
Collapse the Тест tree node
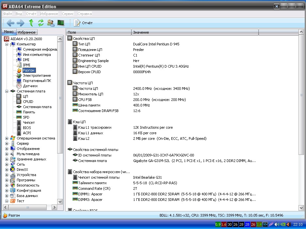(7, 201)
